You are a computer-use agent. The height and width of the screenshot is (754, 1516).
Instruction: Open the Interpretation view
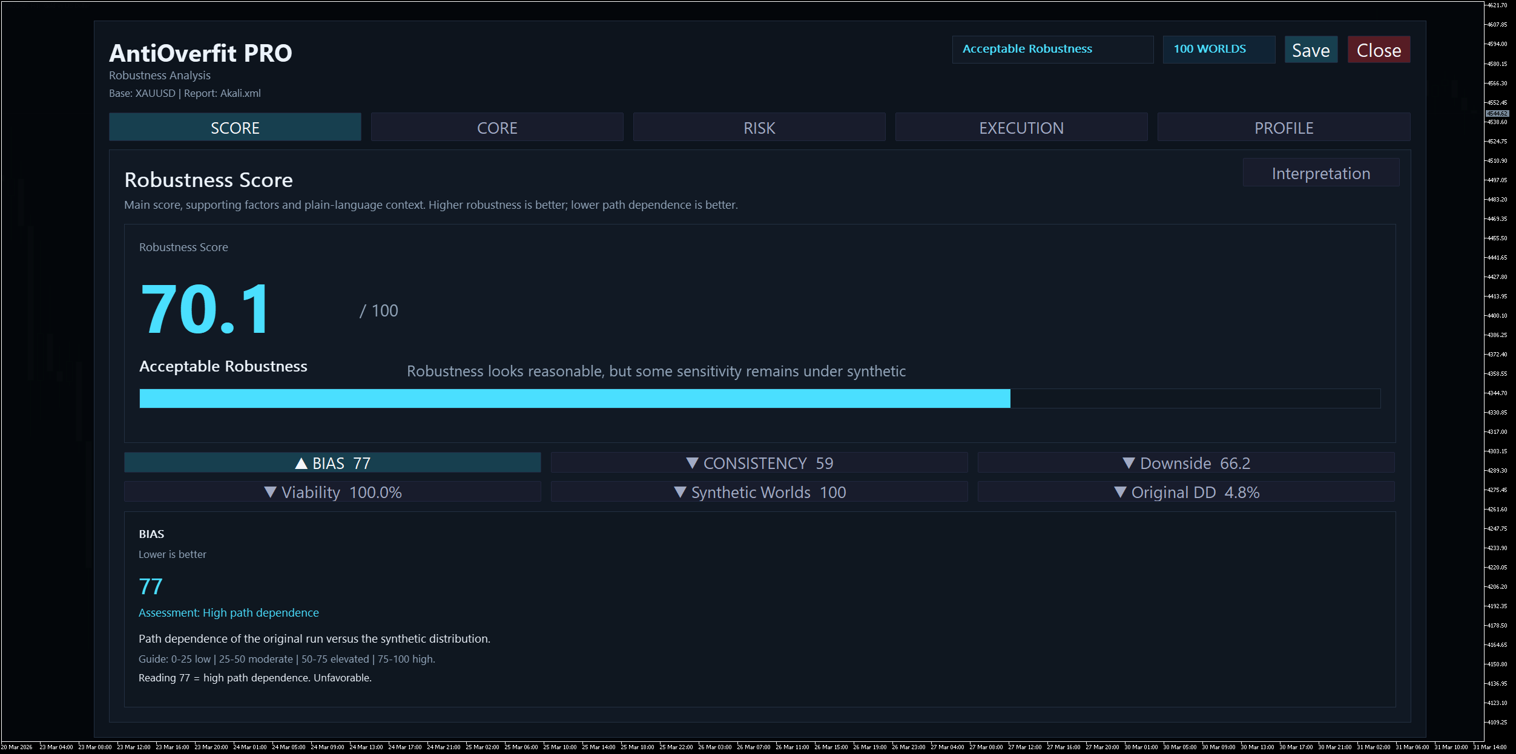click(1320, 174)
